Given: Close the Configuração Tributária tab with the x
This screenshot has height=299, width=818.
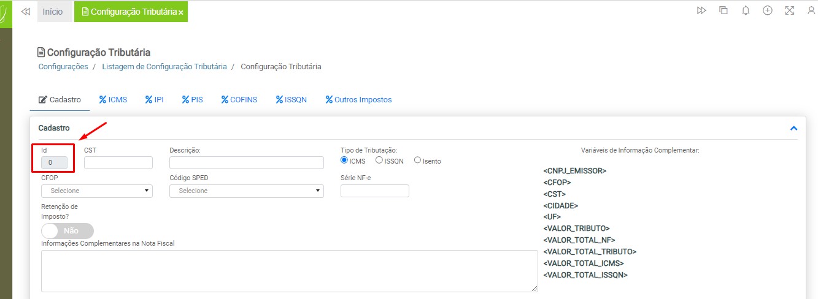Looking at the screenshot, I should coord(181,12).
